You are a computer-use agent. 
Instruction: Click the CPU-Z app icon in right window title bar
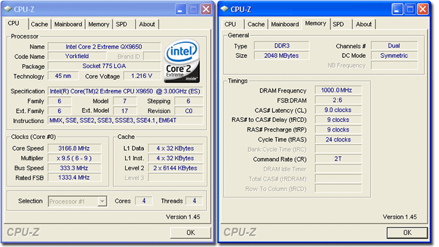pos(224,9)
